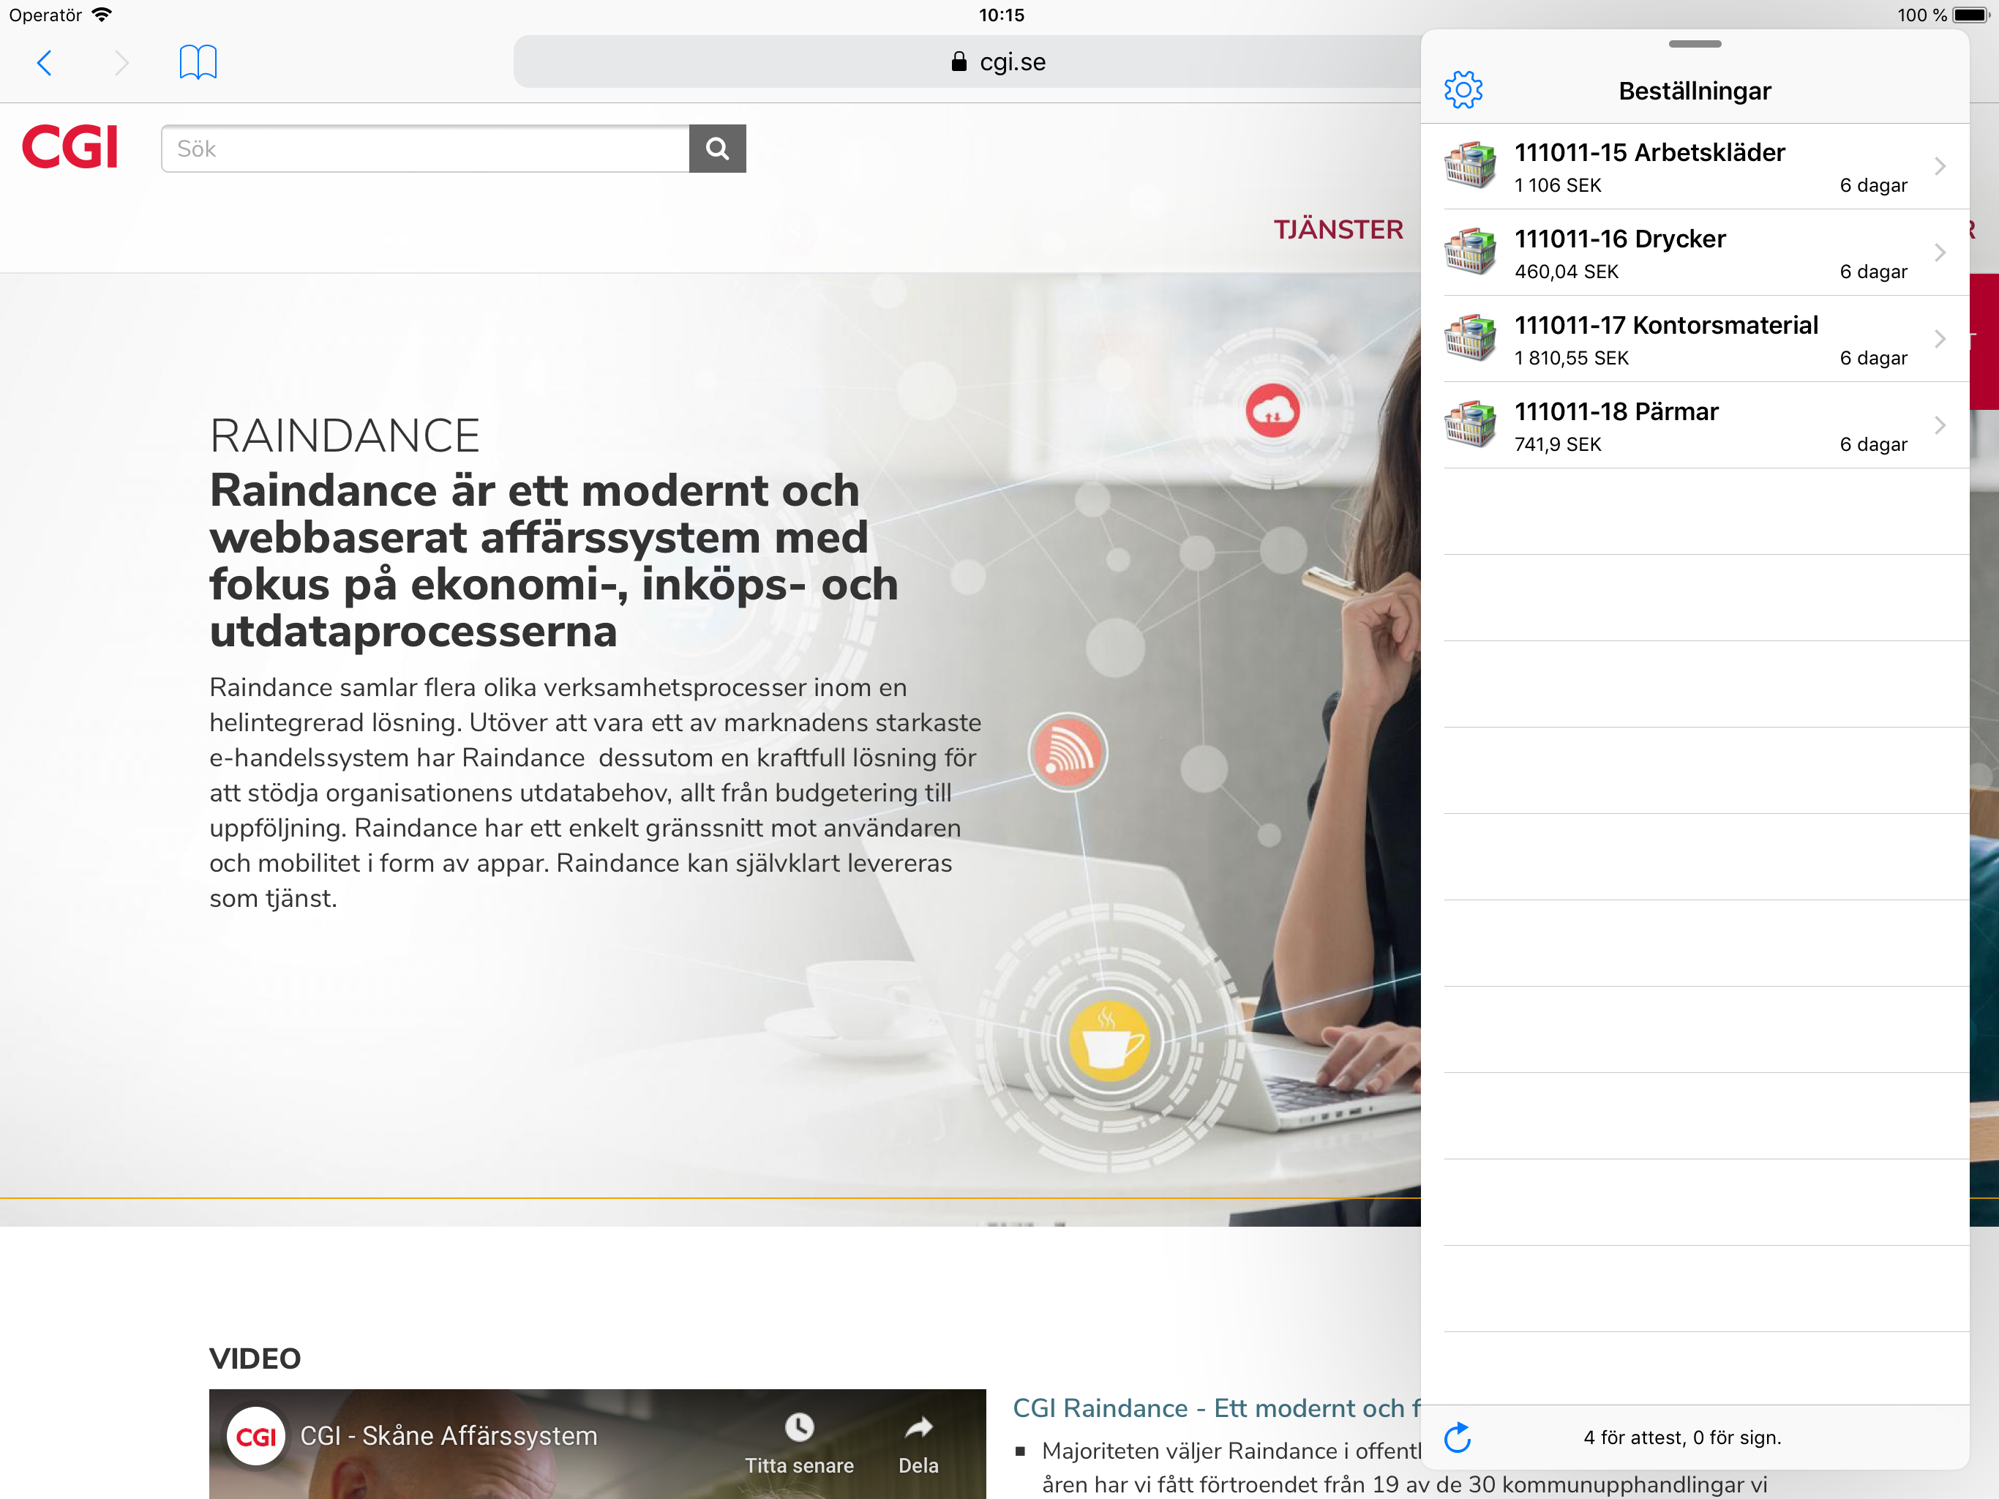Click the 460,04 SEK amount
Screen dimensions: 1999x1499
click(x=1566, y=272)
